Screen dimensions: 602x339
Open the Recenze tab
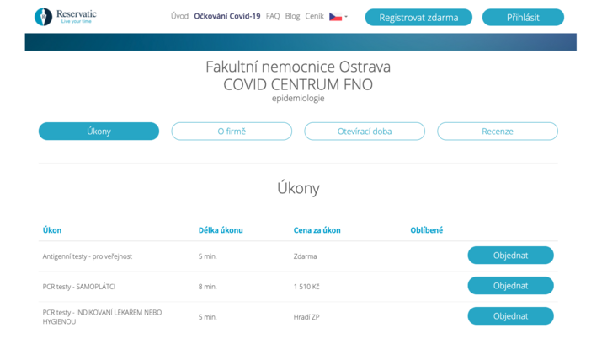(497, 132)
